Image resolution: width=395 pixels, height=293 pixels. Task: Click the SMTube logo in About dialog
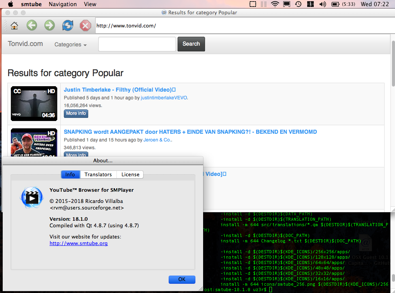point(32,198)
